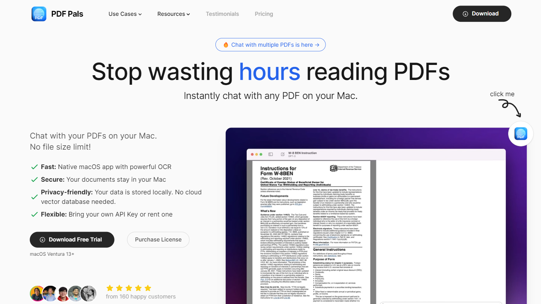Expand the Resources dropdown menu
The width and height of the screenshot is (541, 304).
tap(173, 14)
